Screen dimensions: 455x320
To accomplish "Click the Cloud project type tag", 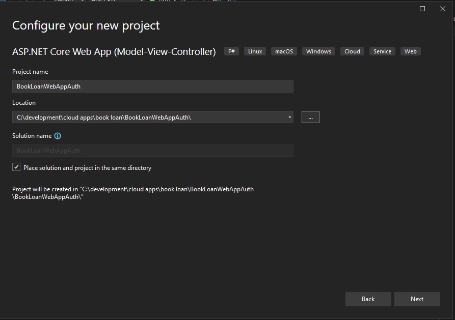I will tap(352, 51).
